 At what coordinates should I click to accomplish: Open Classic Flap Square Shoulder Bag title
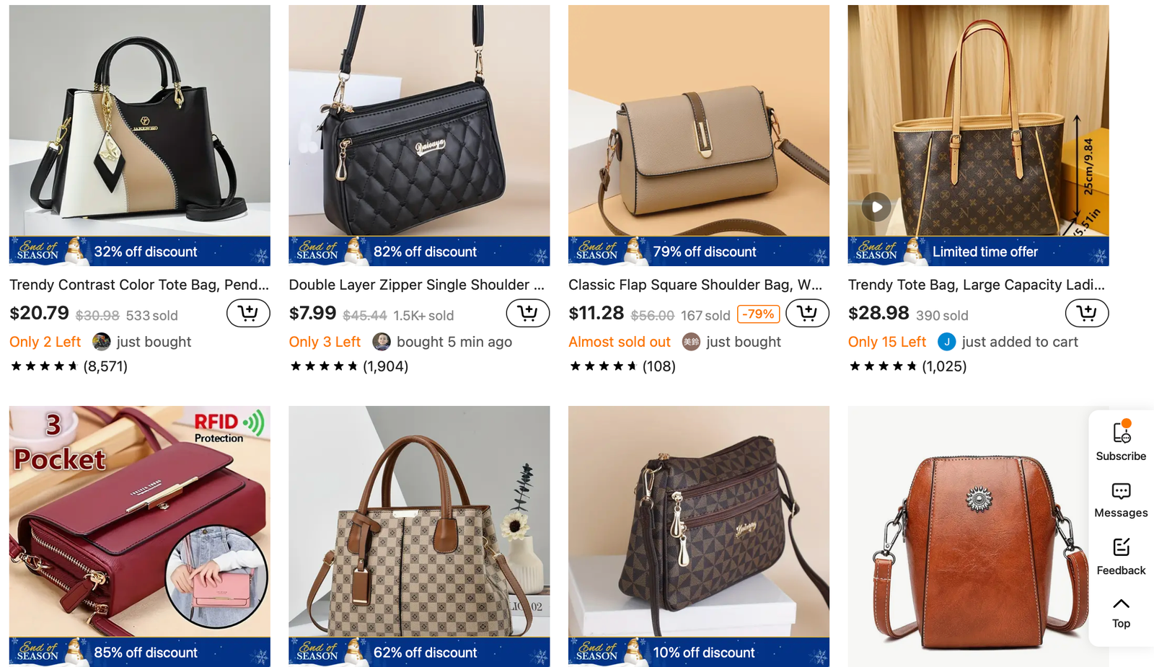coord(695,285)
